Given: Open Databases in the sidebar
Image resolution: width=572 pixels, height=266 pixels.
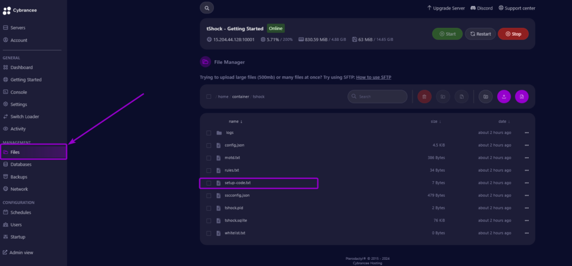Looking at the screenshot, I should pyautogui.click(x=17, y=165).
